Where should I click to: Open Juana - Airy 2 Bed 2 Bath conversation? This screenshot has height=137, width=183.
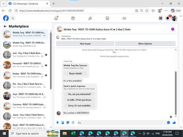point(25,116)
